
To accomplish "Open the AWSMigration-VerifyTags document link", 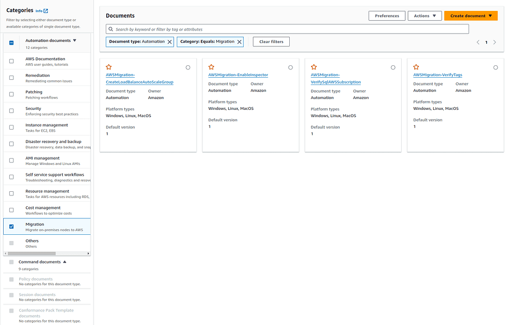I will (x=438, y=75).
